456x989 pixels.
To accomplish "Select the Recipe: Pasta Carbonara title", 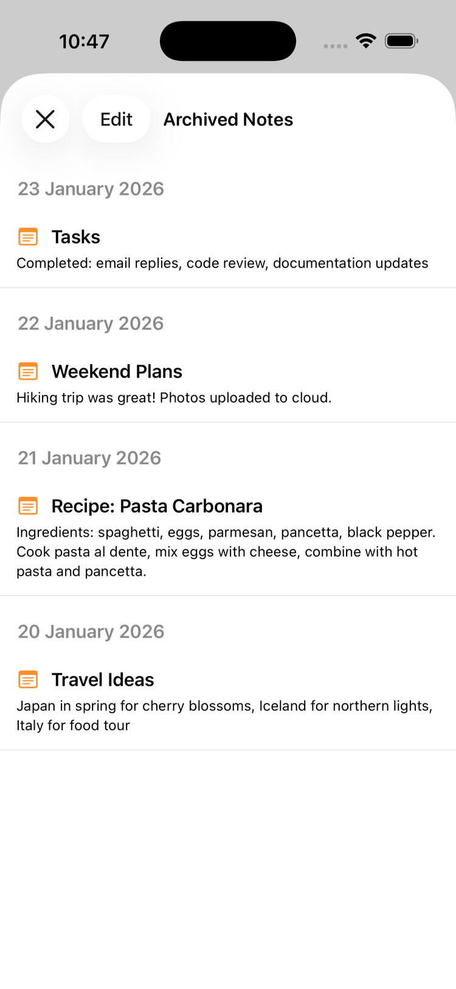I will point(157,506).
